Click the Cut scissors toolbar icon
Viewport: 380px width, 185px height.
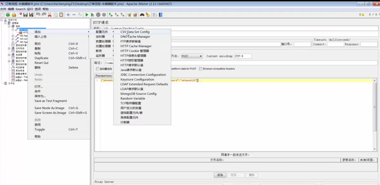49,15
